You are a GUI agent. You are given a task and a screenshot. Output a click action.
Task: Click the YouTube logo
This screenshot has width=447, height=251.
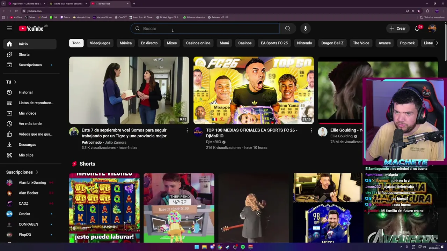click(x=31, y=29)
